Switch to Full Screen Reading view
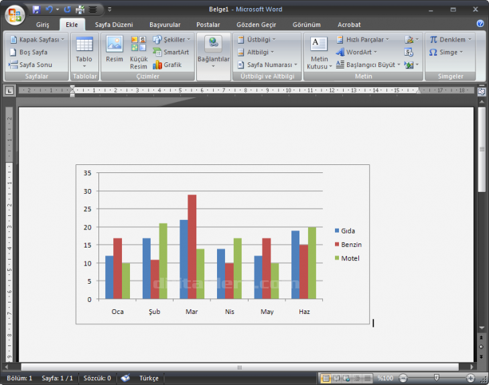This screenshot has width=489, height=385. pyautogui.click(x=336, y=378)
